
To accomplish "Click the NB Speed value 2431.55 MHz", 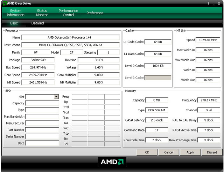I will (x=38, y=82).
